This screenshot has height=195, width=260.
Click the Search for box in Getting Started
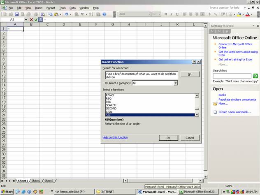pos(232,76)
